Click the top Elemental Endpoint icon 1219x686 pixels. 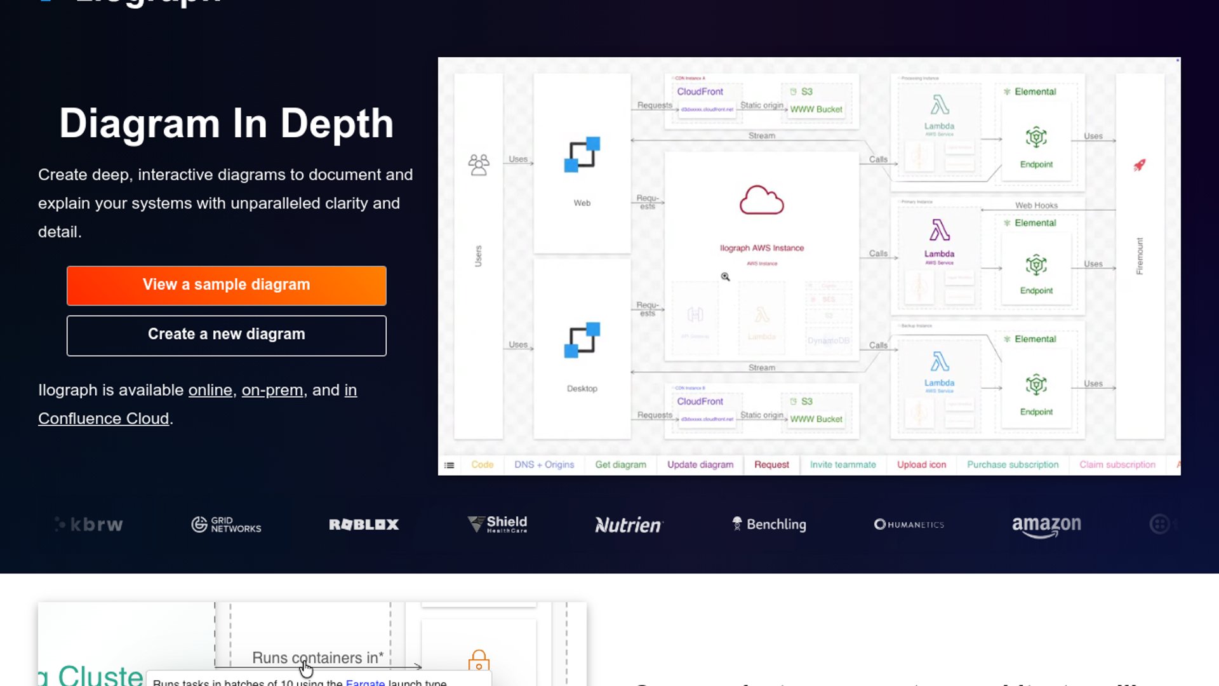tap(1036, 137)
